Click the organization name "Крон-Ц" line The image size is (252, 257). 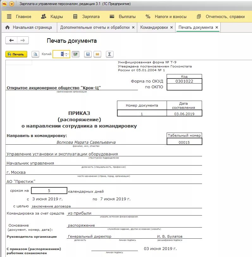click(x=54, y=88)
